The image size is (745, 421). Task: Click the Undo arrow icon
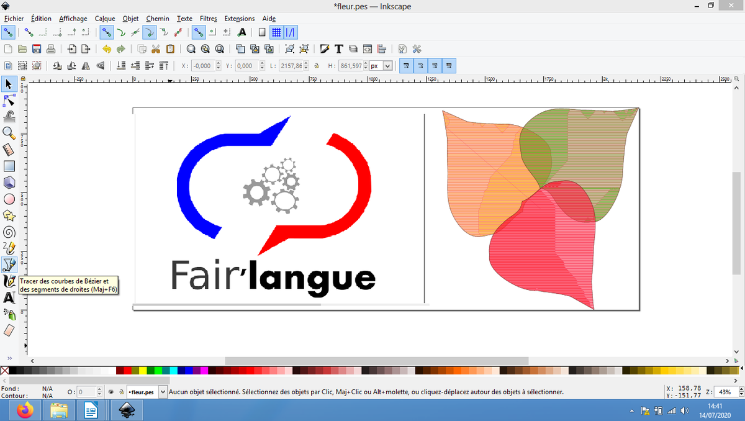tap(107, 49)
